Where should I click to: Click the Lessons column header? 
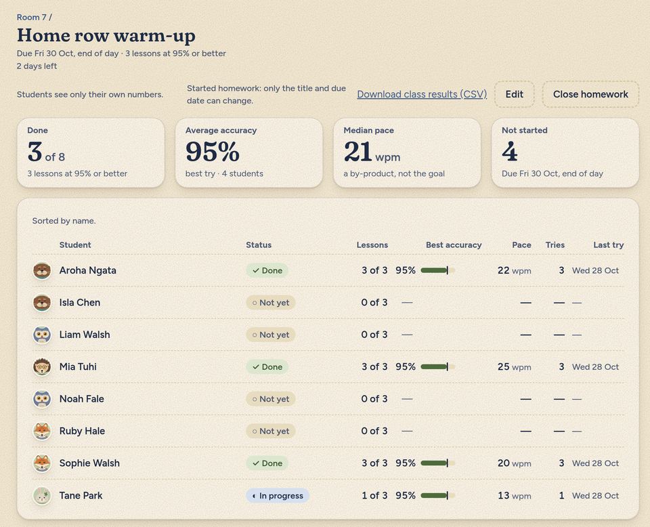pyautogui.click(x=372, y=245)
